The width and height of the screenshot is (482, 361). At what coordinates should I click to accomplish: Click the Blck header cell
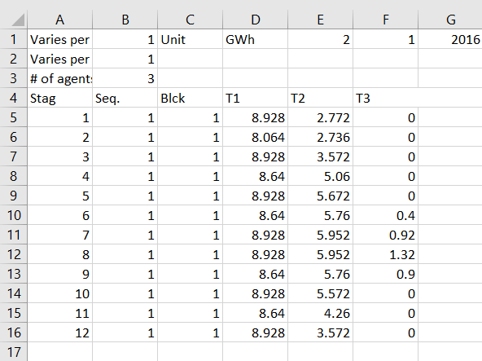tap(190, 98)
